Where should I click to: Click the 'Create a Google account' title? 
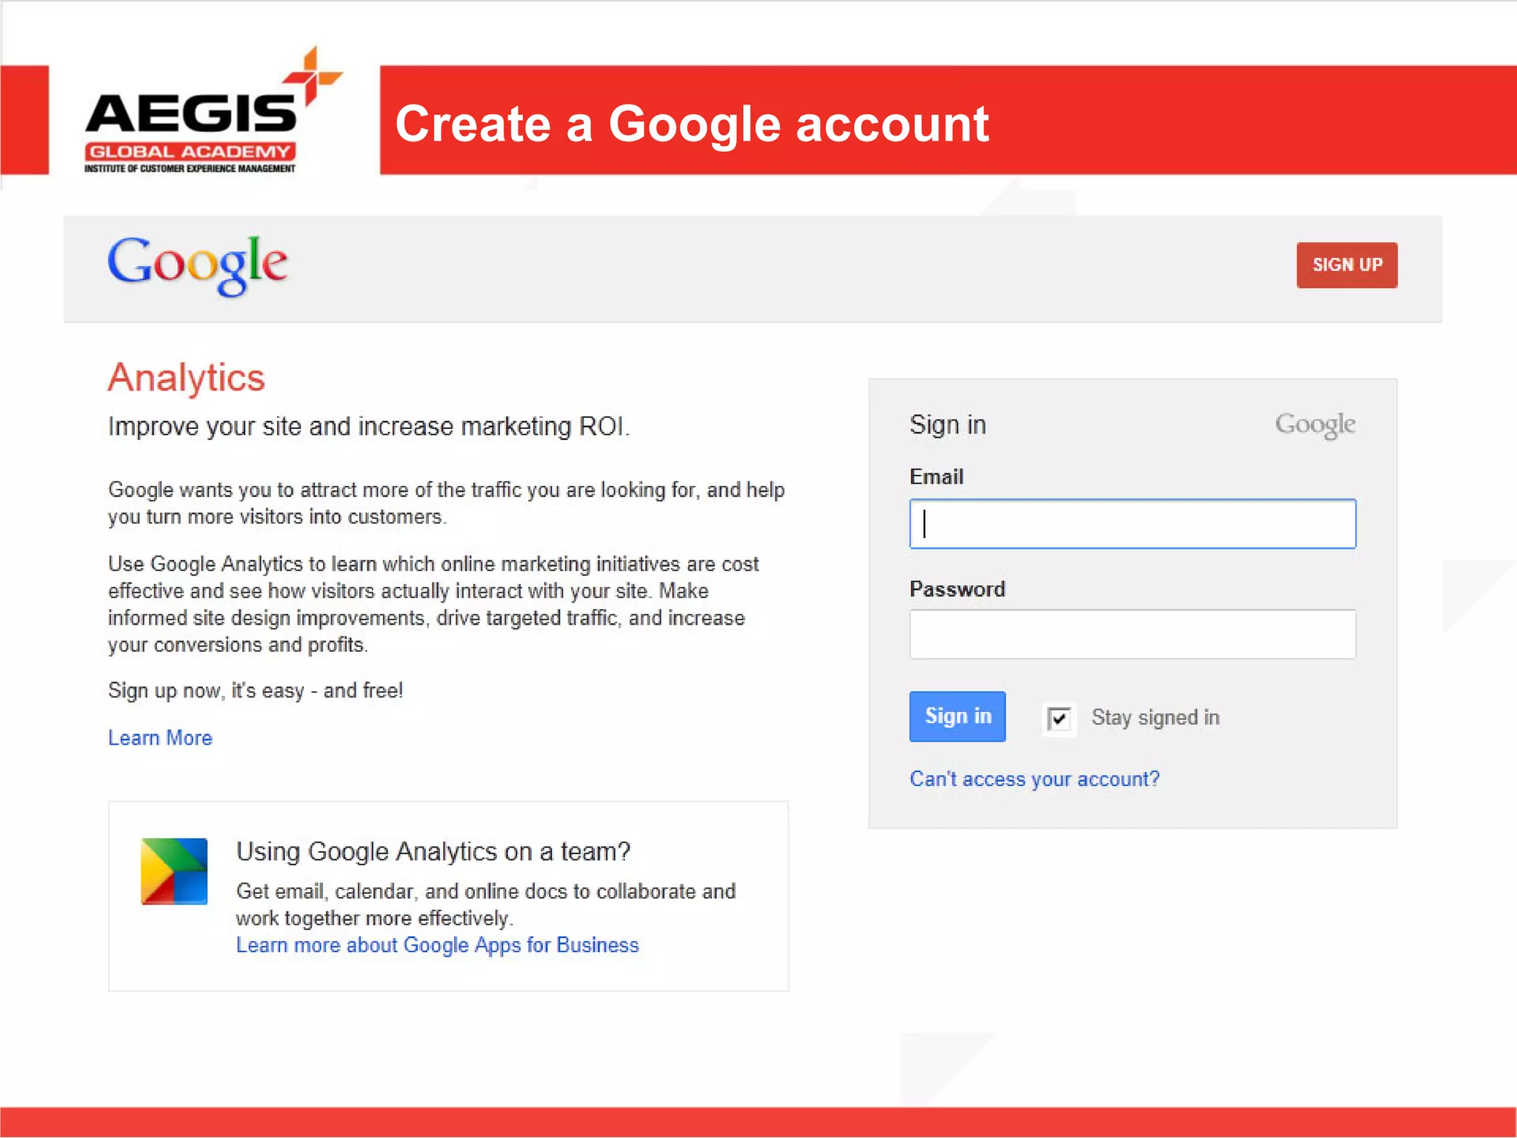click(x=692, y=124)
